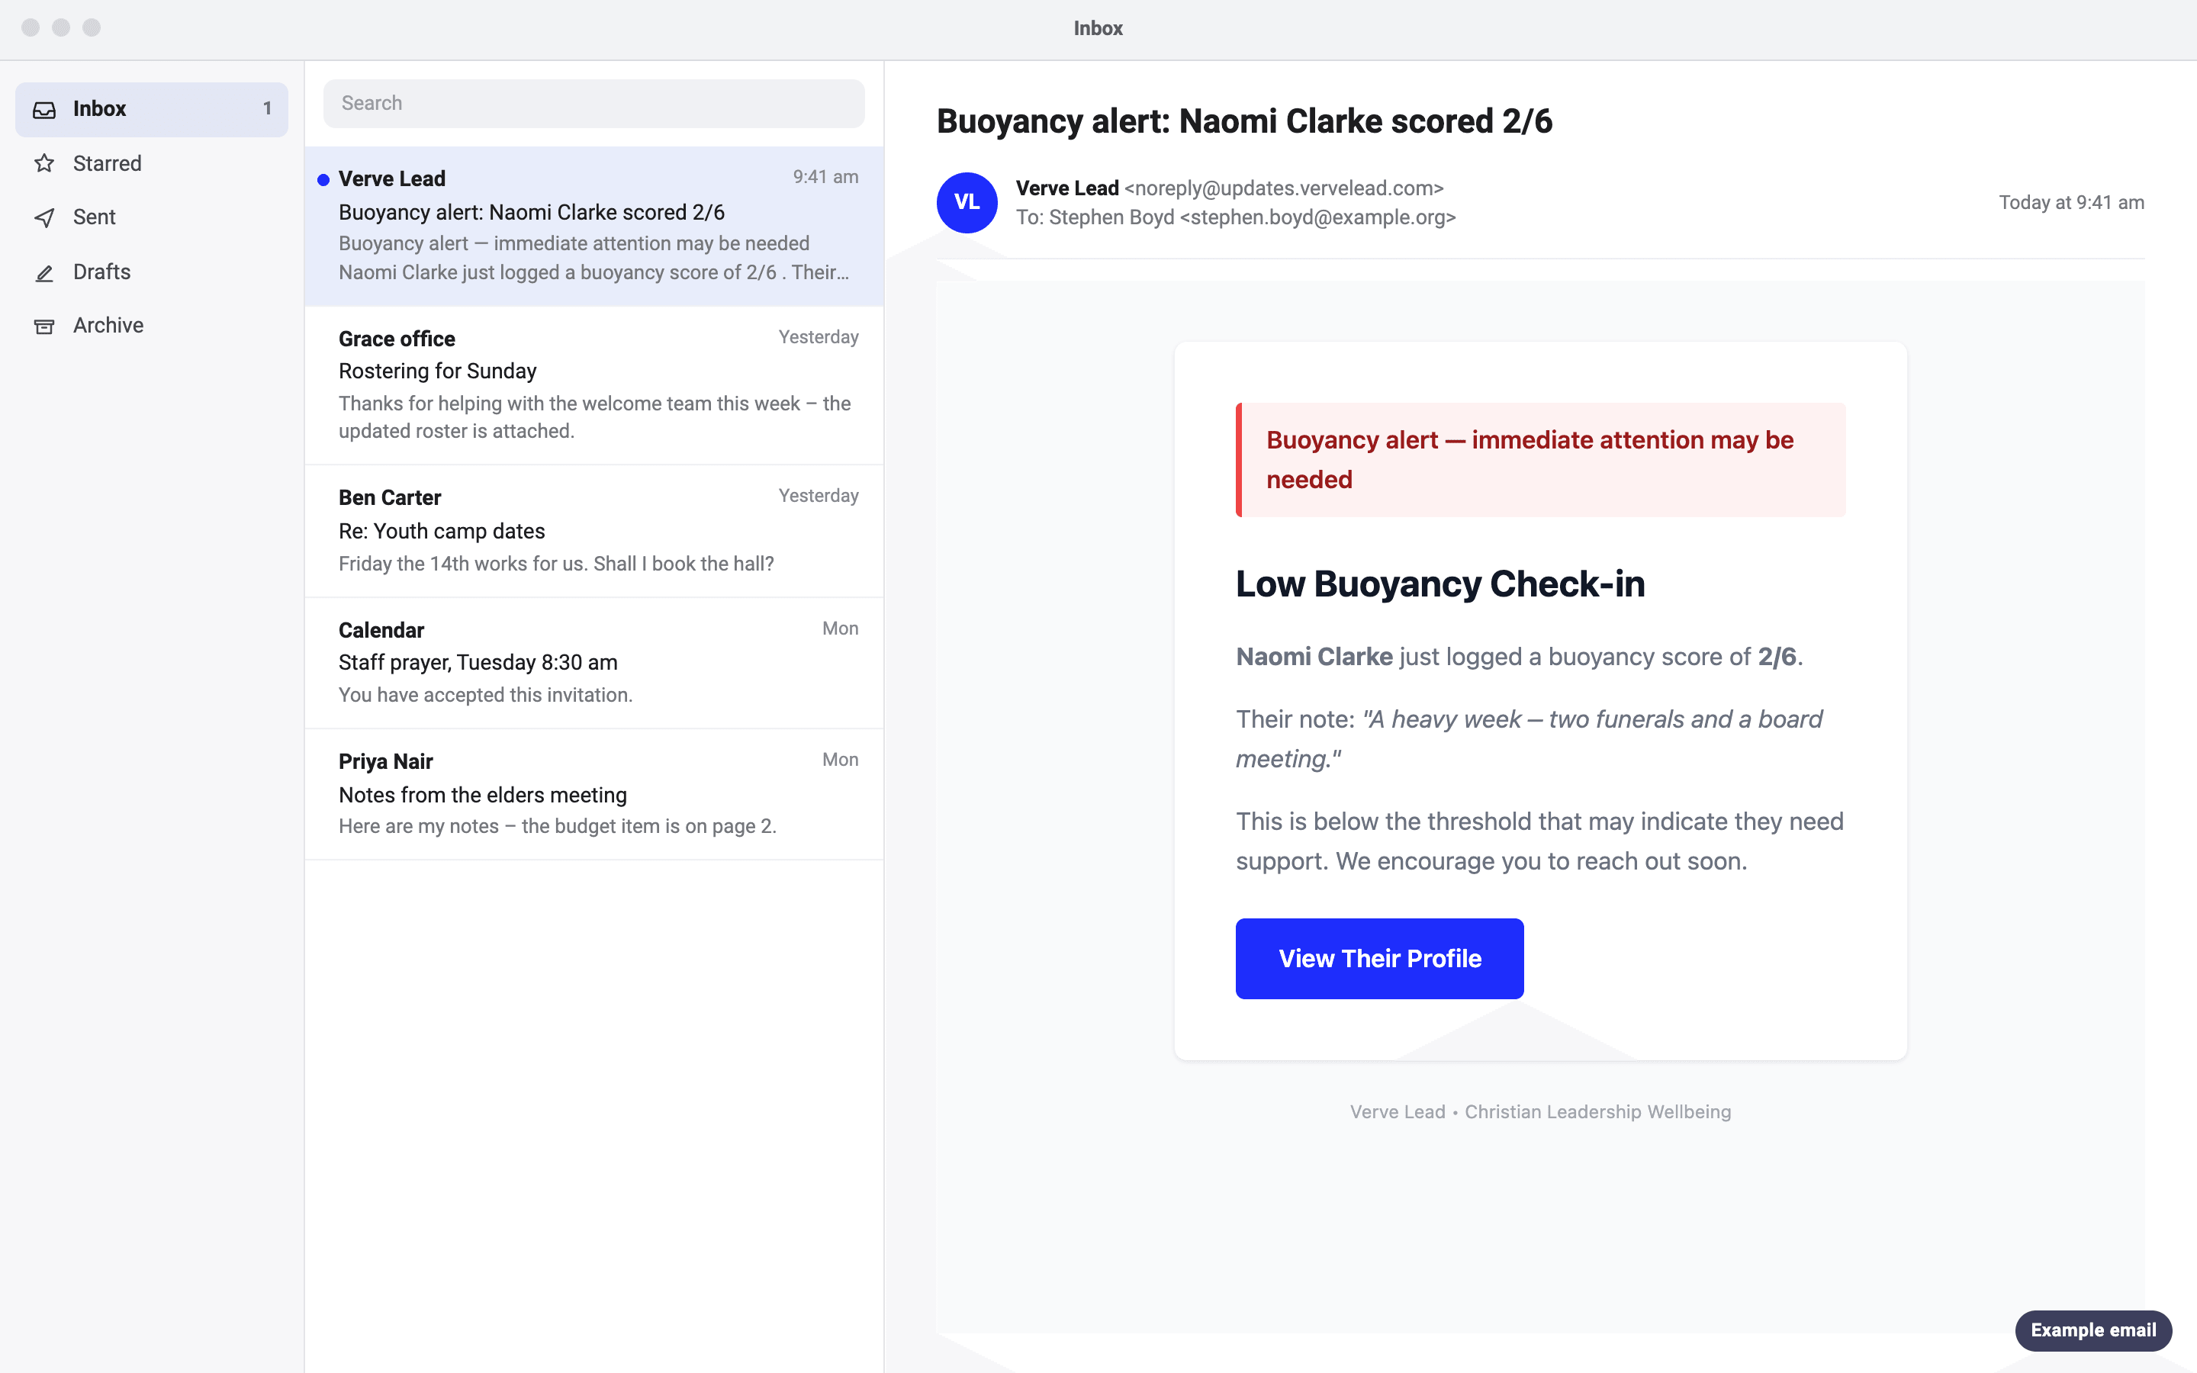The image size is (2197, 1373).
Task: Open the Grace office Rostering for Sunday email
Action: (x=593, y=385)
